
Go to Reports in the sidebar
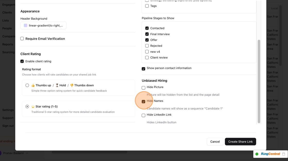(x=8, y=44)
